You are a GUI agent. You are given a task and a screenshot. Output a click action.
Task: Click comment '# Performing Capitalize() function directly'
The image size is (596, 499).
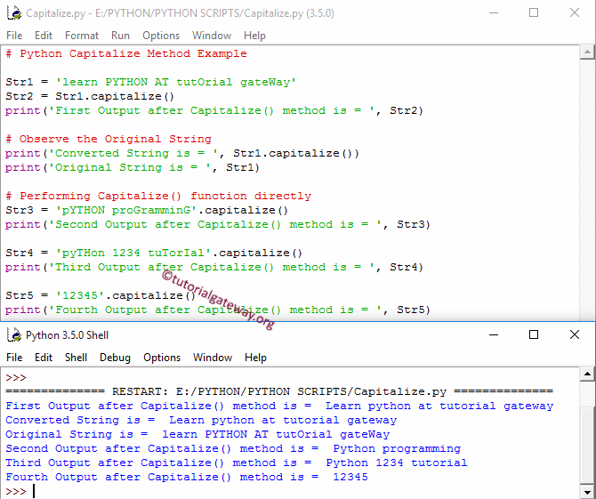[x=158, y=196]
